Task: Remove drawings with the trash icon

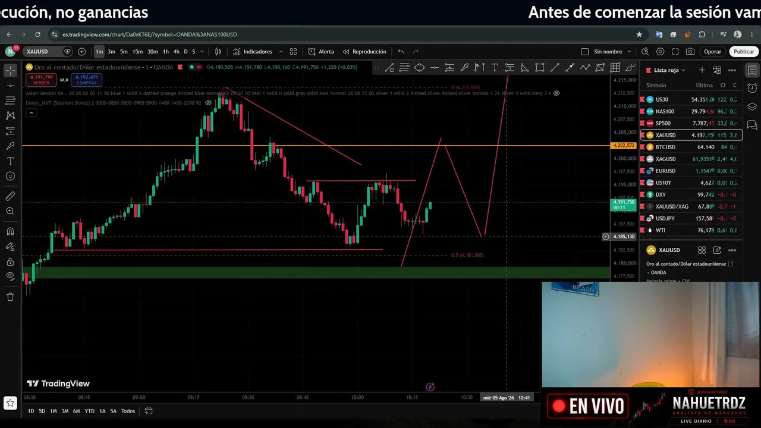Action: (10, 297)
